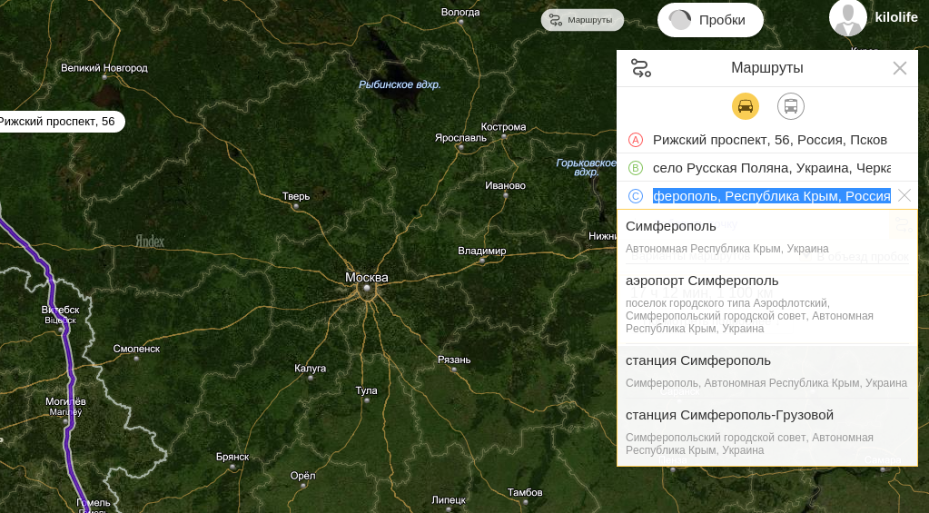The height and width of the screenshot is (513, 929).
Task: Click Великий Новгород label on map
Action: [x=104, y=68]
